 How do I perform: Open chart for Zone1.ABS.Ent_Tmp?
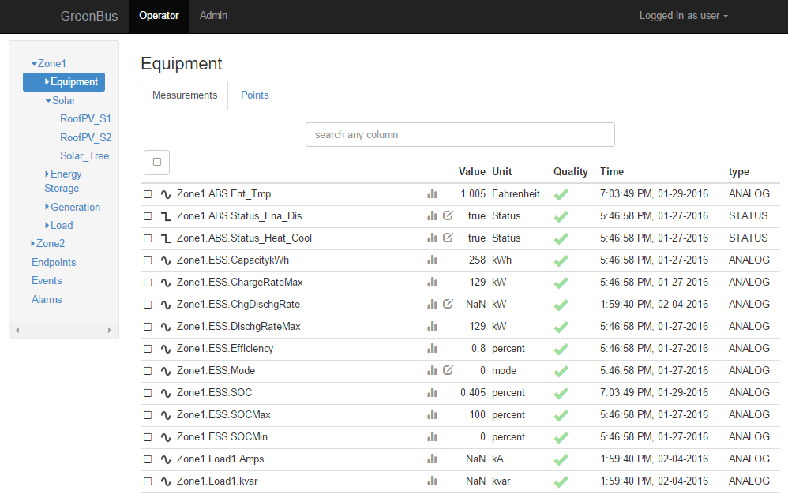432,194
